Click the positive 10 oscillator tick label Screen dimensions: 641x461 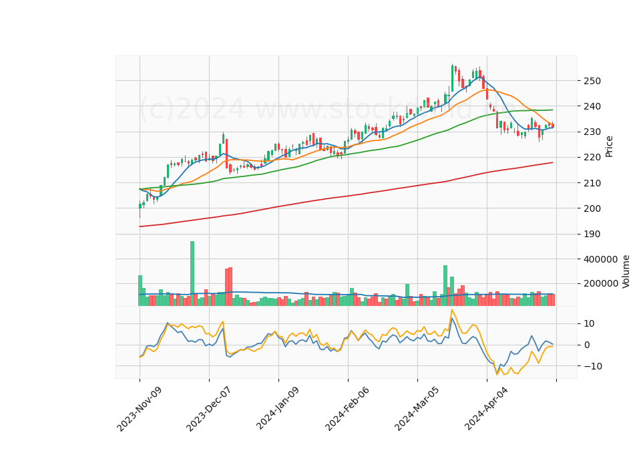[x=589, y=324]
